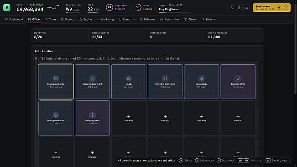Switch to the Marketing tab
297x167 pixels.
[x=105, y=19]
